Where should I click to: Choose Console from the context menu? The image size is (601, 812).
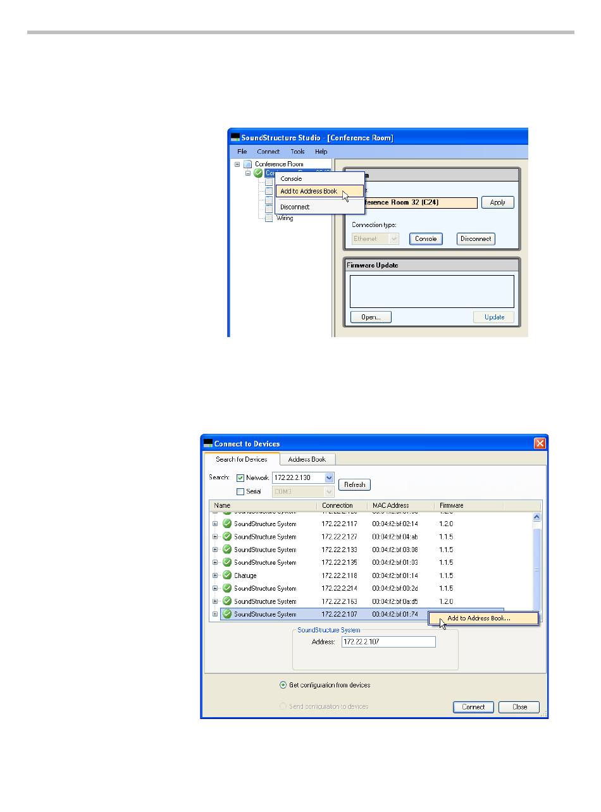(320, 178)
